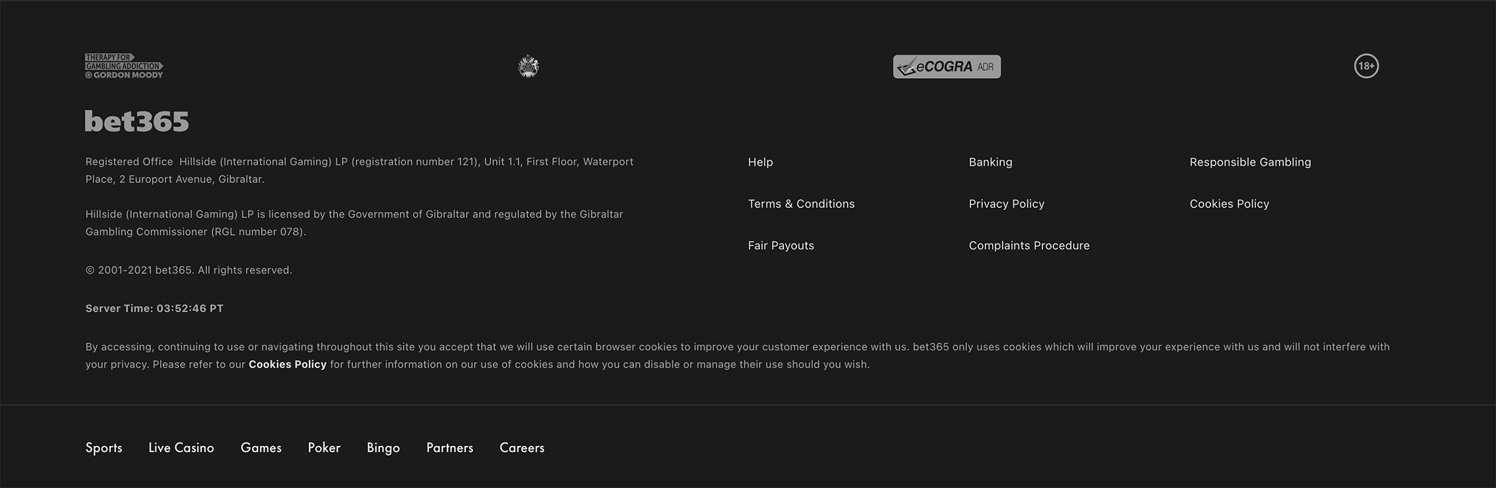Select Games in bottom navigation
This screenshot has height=488, width=1496.
pos(261,448)
